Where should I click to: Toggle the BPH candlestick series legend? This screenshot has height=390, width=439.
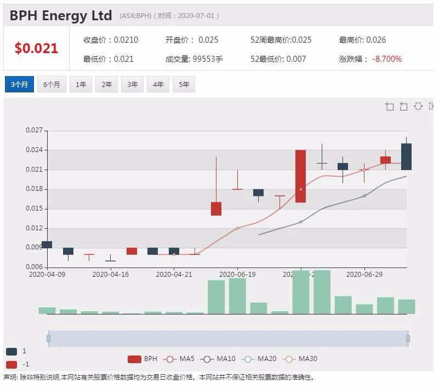click(142, 359)
